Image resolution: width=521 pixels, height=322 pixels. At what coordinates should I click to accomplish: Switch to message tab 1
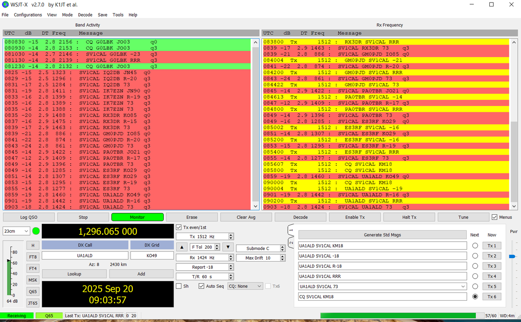[291, 230]
